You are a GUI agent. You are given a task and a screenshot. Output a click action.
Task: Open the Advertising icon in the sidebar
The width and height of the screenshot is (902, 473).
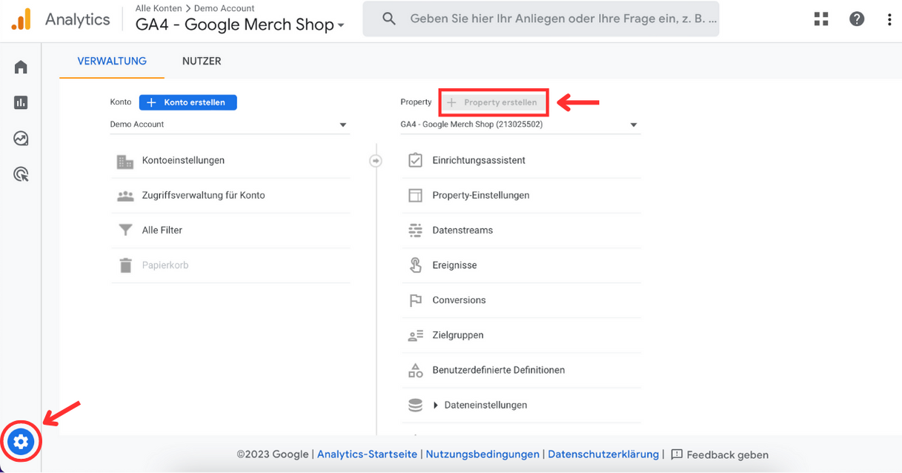(x=21, y=174)
